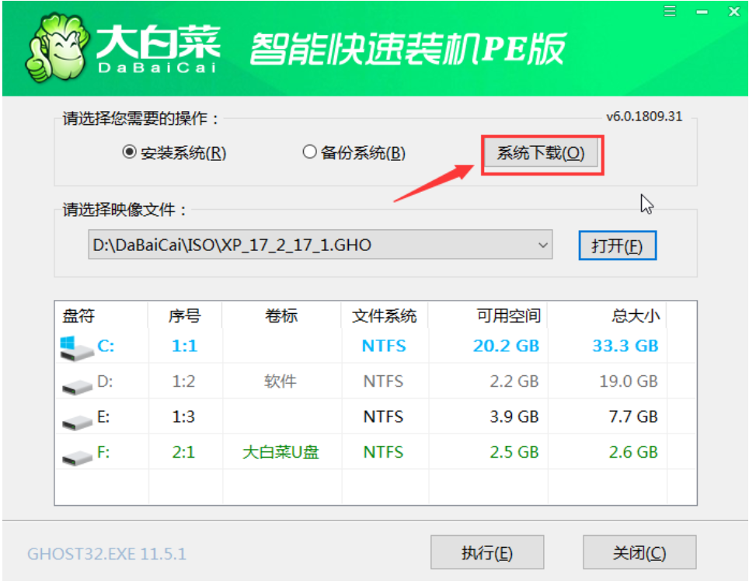Click the image path field XP_17_2_17_1.GHO
Image resolution: width=756 pixels, height=585 pixels.
pos(320,245)
